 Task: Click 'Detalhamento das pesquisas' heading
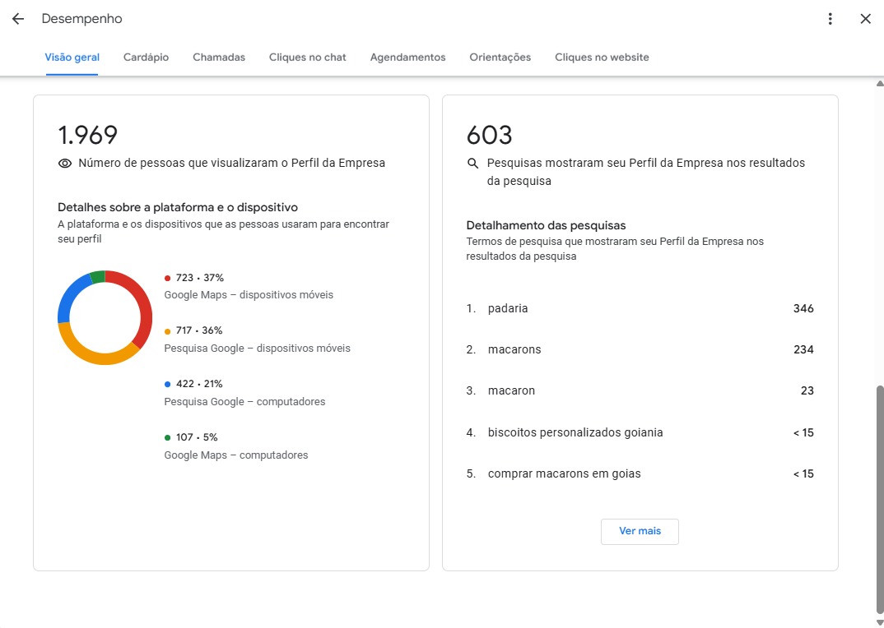(x=546, y=226)
